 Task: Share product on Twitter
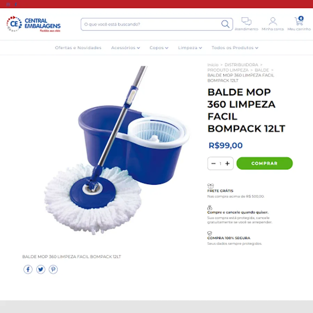41,270
